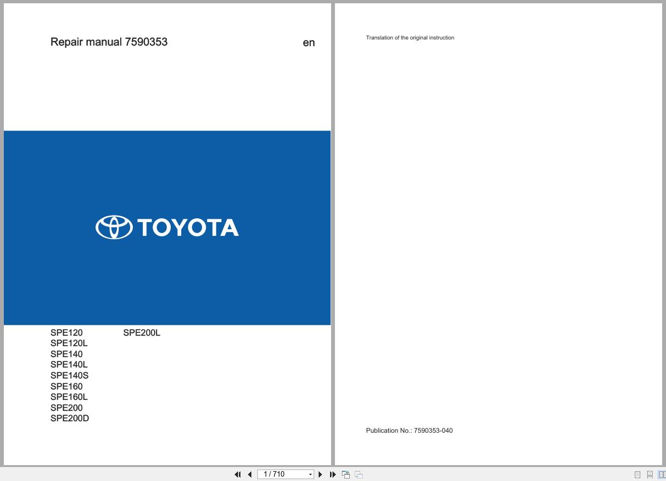The height and width of the screenshot is (481, 666).
Task: Switch to single page view layout
Action: coord(637,475)
